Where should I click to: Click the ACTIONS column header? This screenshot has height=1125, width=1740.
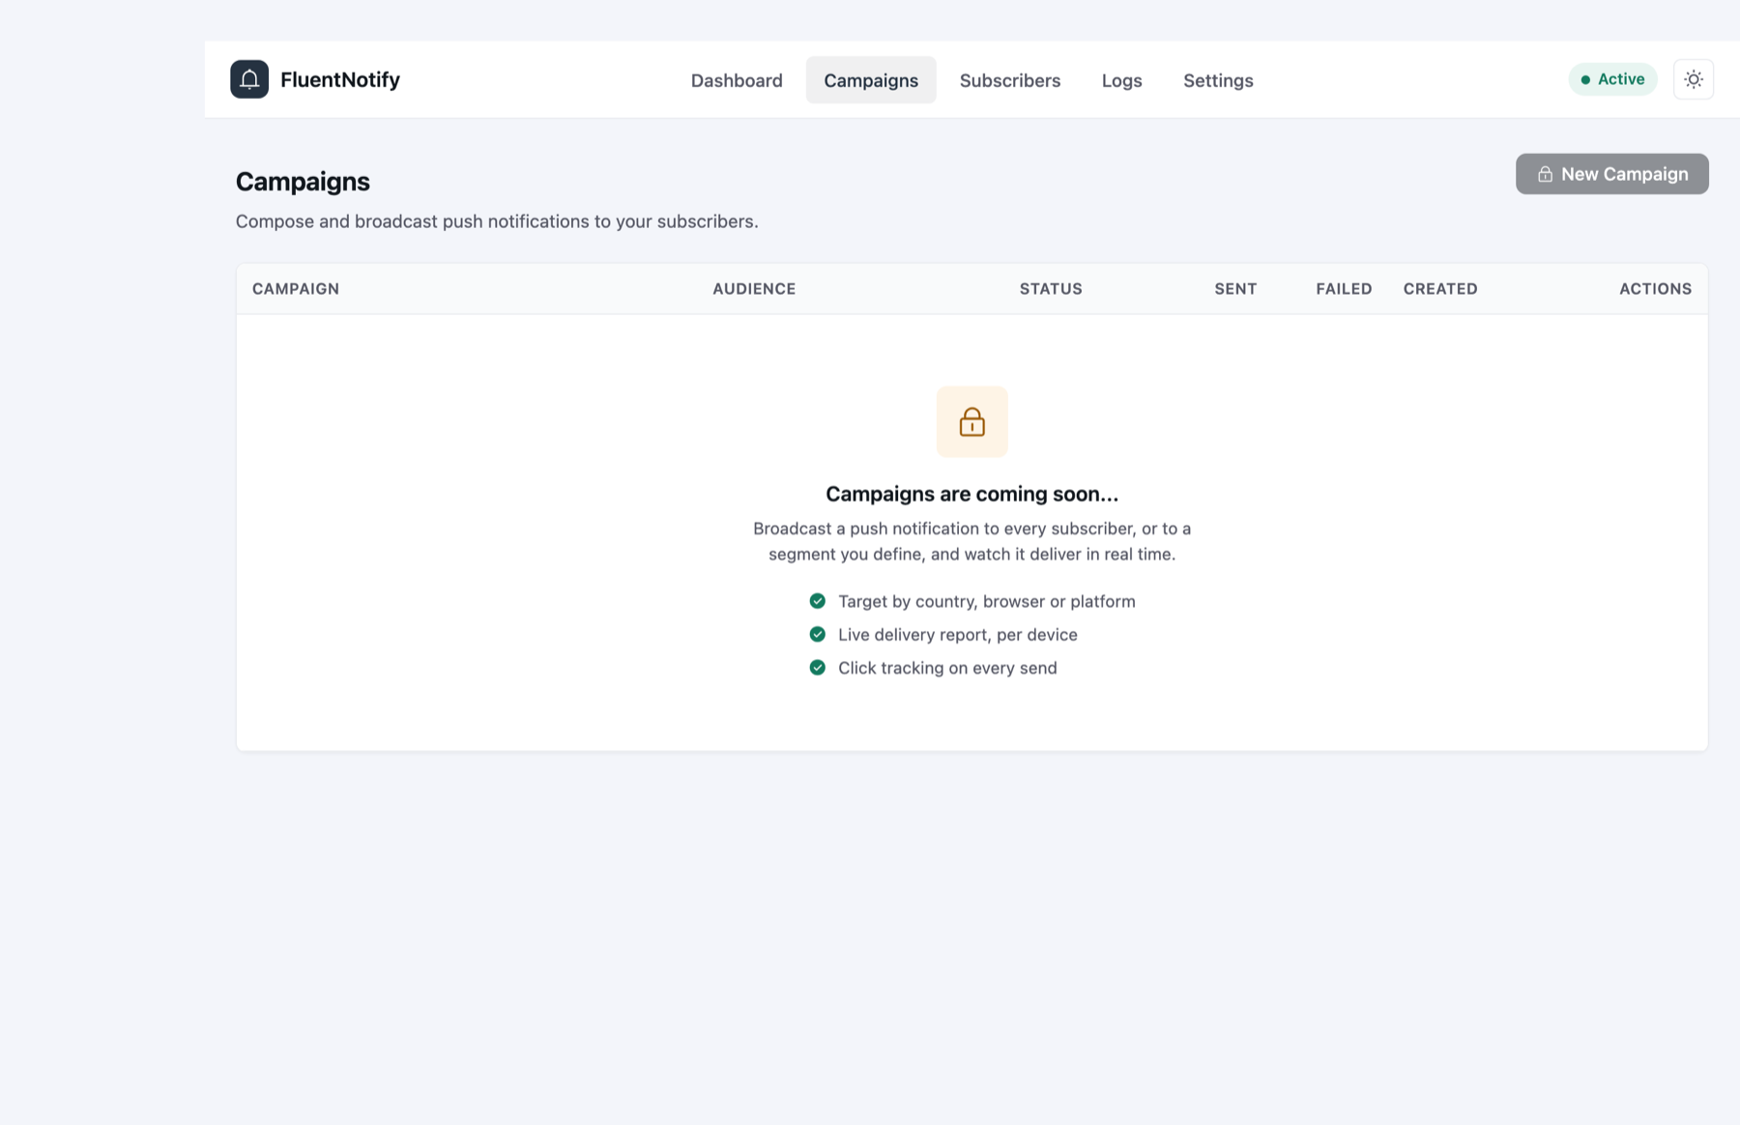pos(1655,289)
